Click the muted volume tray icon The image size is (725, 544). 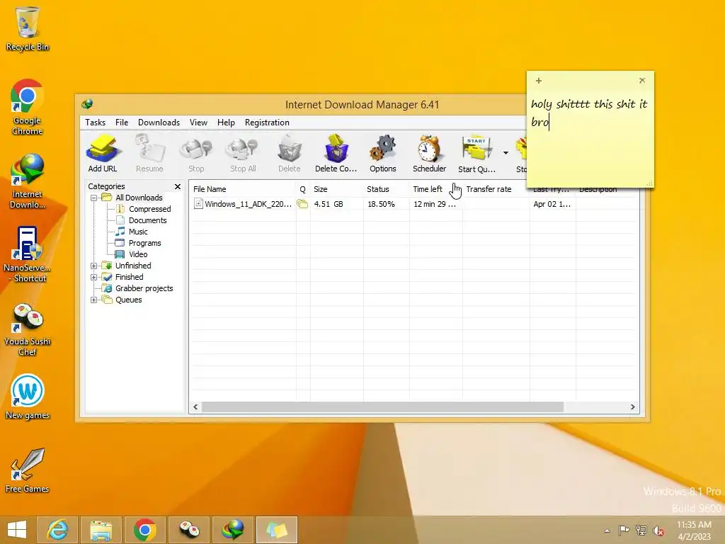click(658, 531)
